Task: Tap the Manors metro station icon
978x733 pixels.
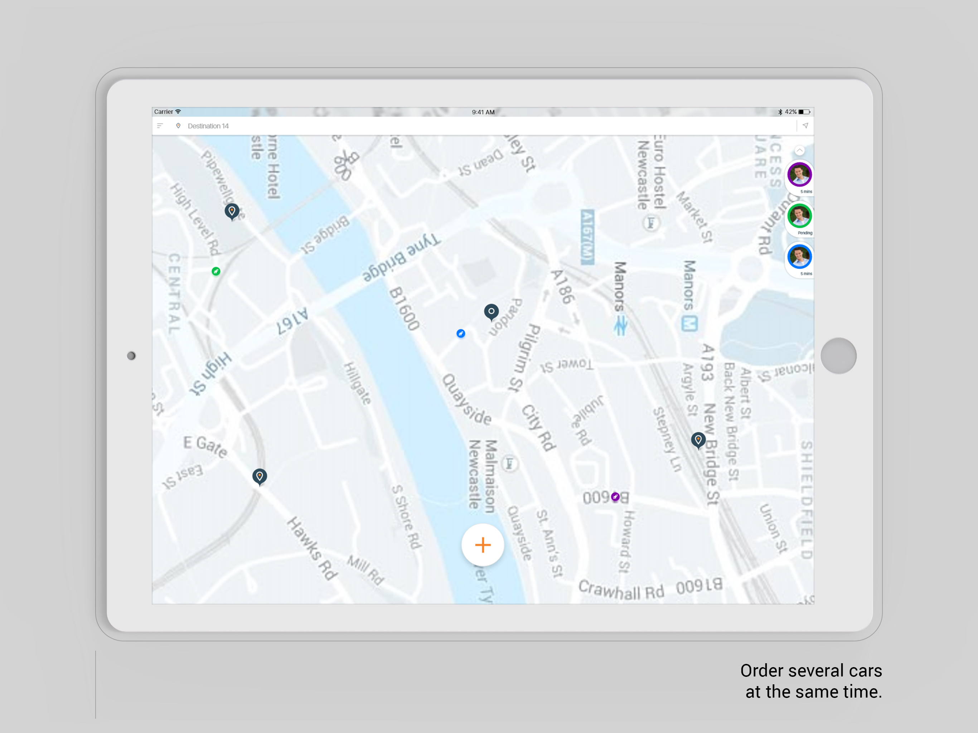Action: tap(689, 324)
